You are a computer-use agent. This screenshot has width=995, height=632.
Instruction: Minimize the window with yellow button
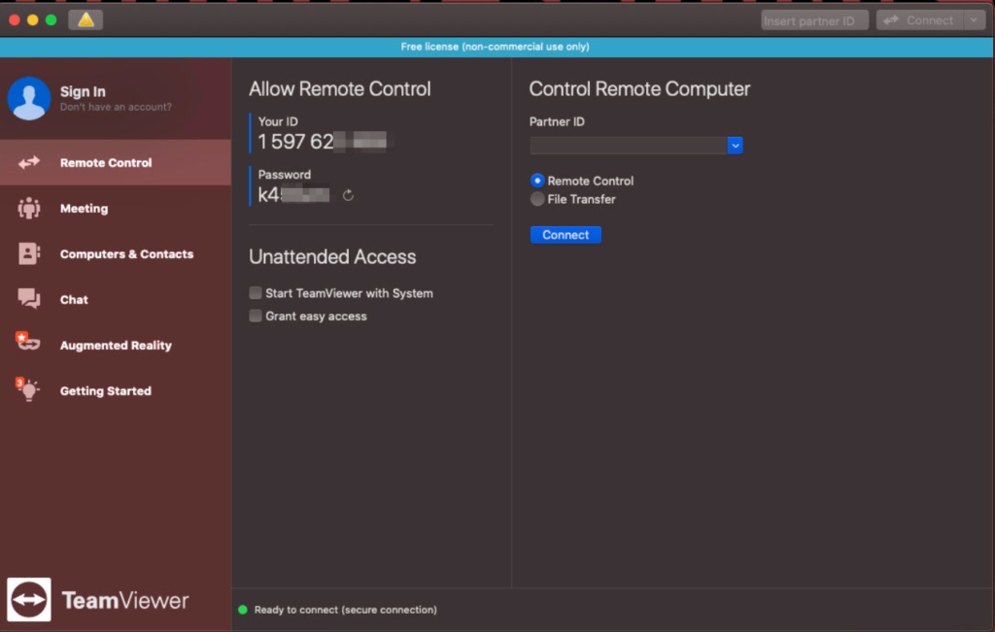(x=33, y=20)
